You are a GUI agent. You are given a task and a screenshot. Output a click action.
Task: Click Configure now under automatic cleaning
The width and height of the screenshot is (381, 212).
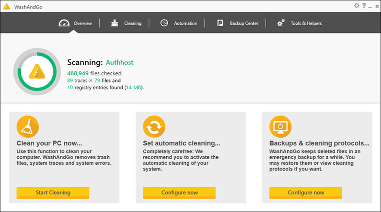pos(179,192)
